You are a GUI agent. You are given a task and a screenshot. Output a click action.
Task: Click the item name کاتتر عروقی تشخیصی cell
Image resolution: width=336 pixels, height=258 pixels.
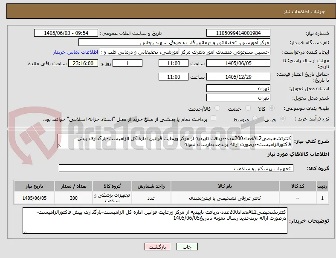point(225,198)
